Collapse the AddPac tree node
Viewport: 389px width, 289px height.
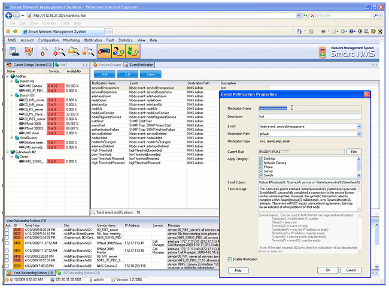point(7,77)
